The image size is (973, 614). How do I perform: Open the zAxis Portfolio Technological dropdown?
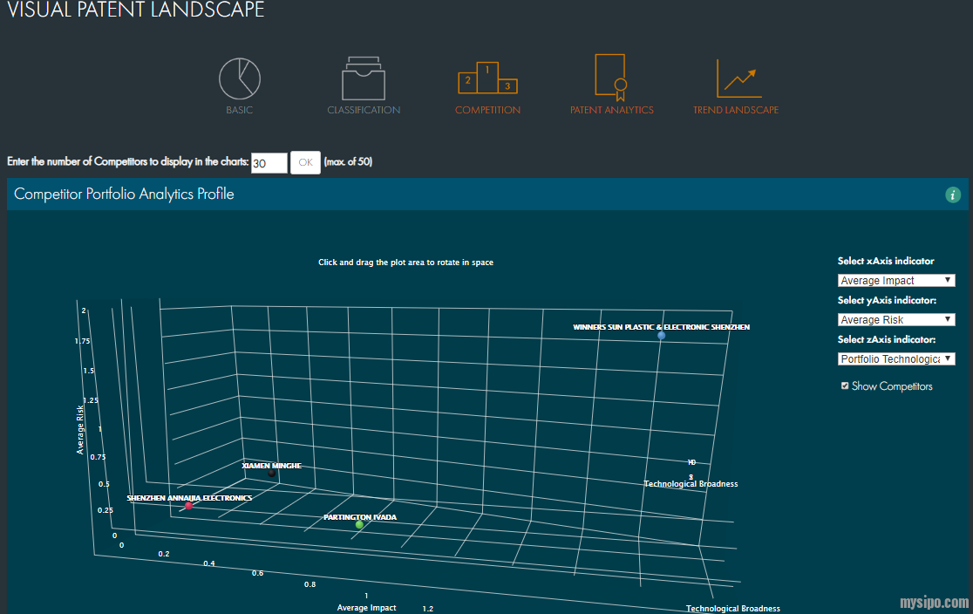point(896,359)
